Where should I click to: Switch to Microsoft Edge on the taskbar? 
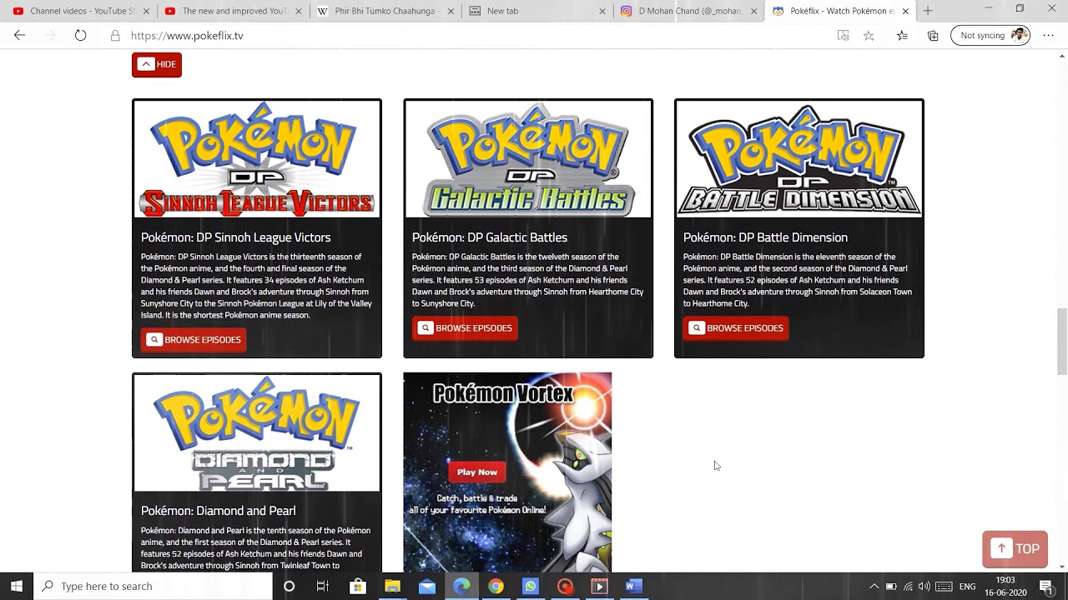(x=461, y=586)
